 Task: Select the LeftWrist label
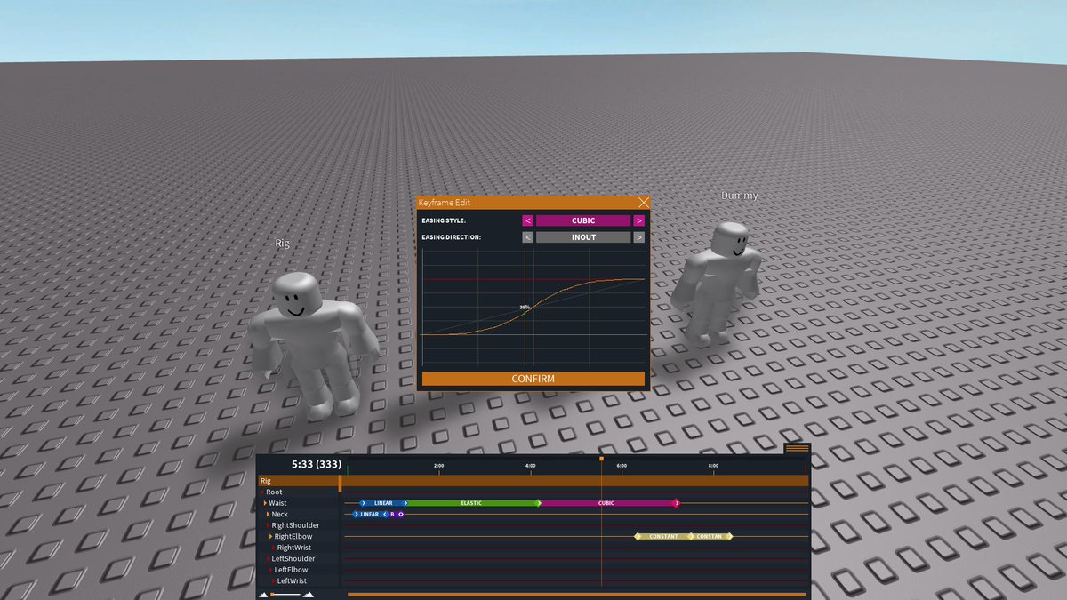[x=292, y=581]
